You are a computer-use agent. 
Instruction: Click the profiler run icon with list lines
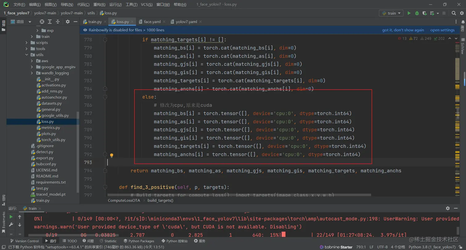tap(432, 13)
